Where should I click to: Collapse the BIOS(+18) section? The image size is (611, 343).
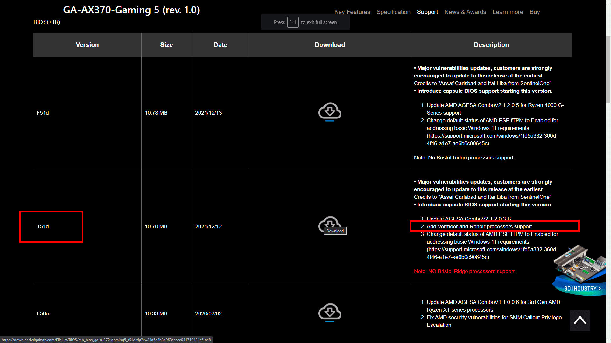[x=46, y=22]
